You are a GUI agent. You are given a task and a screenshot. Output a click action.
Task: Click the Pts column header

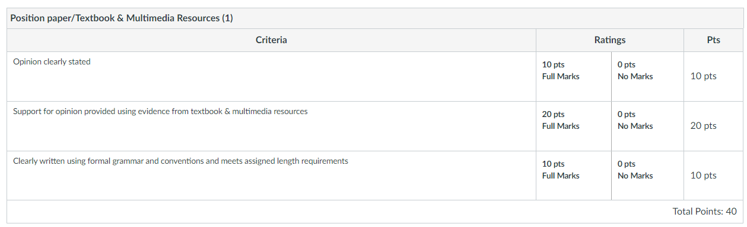(x=714, y=40)
